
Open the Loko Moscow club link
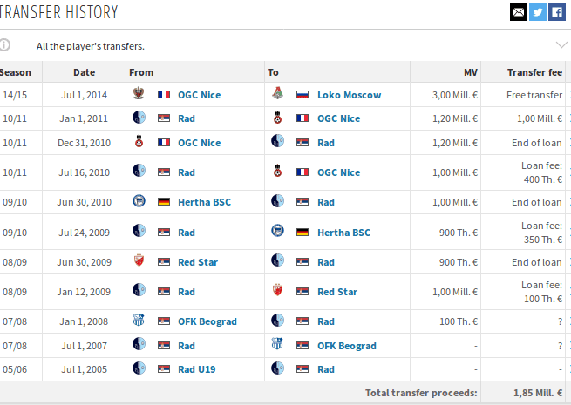click(x=349, y=95)
